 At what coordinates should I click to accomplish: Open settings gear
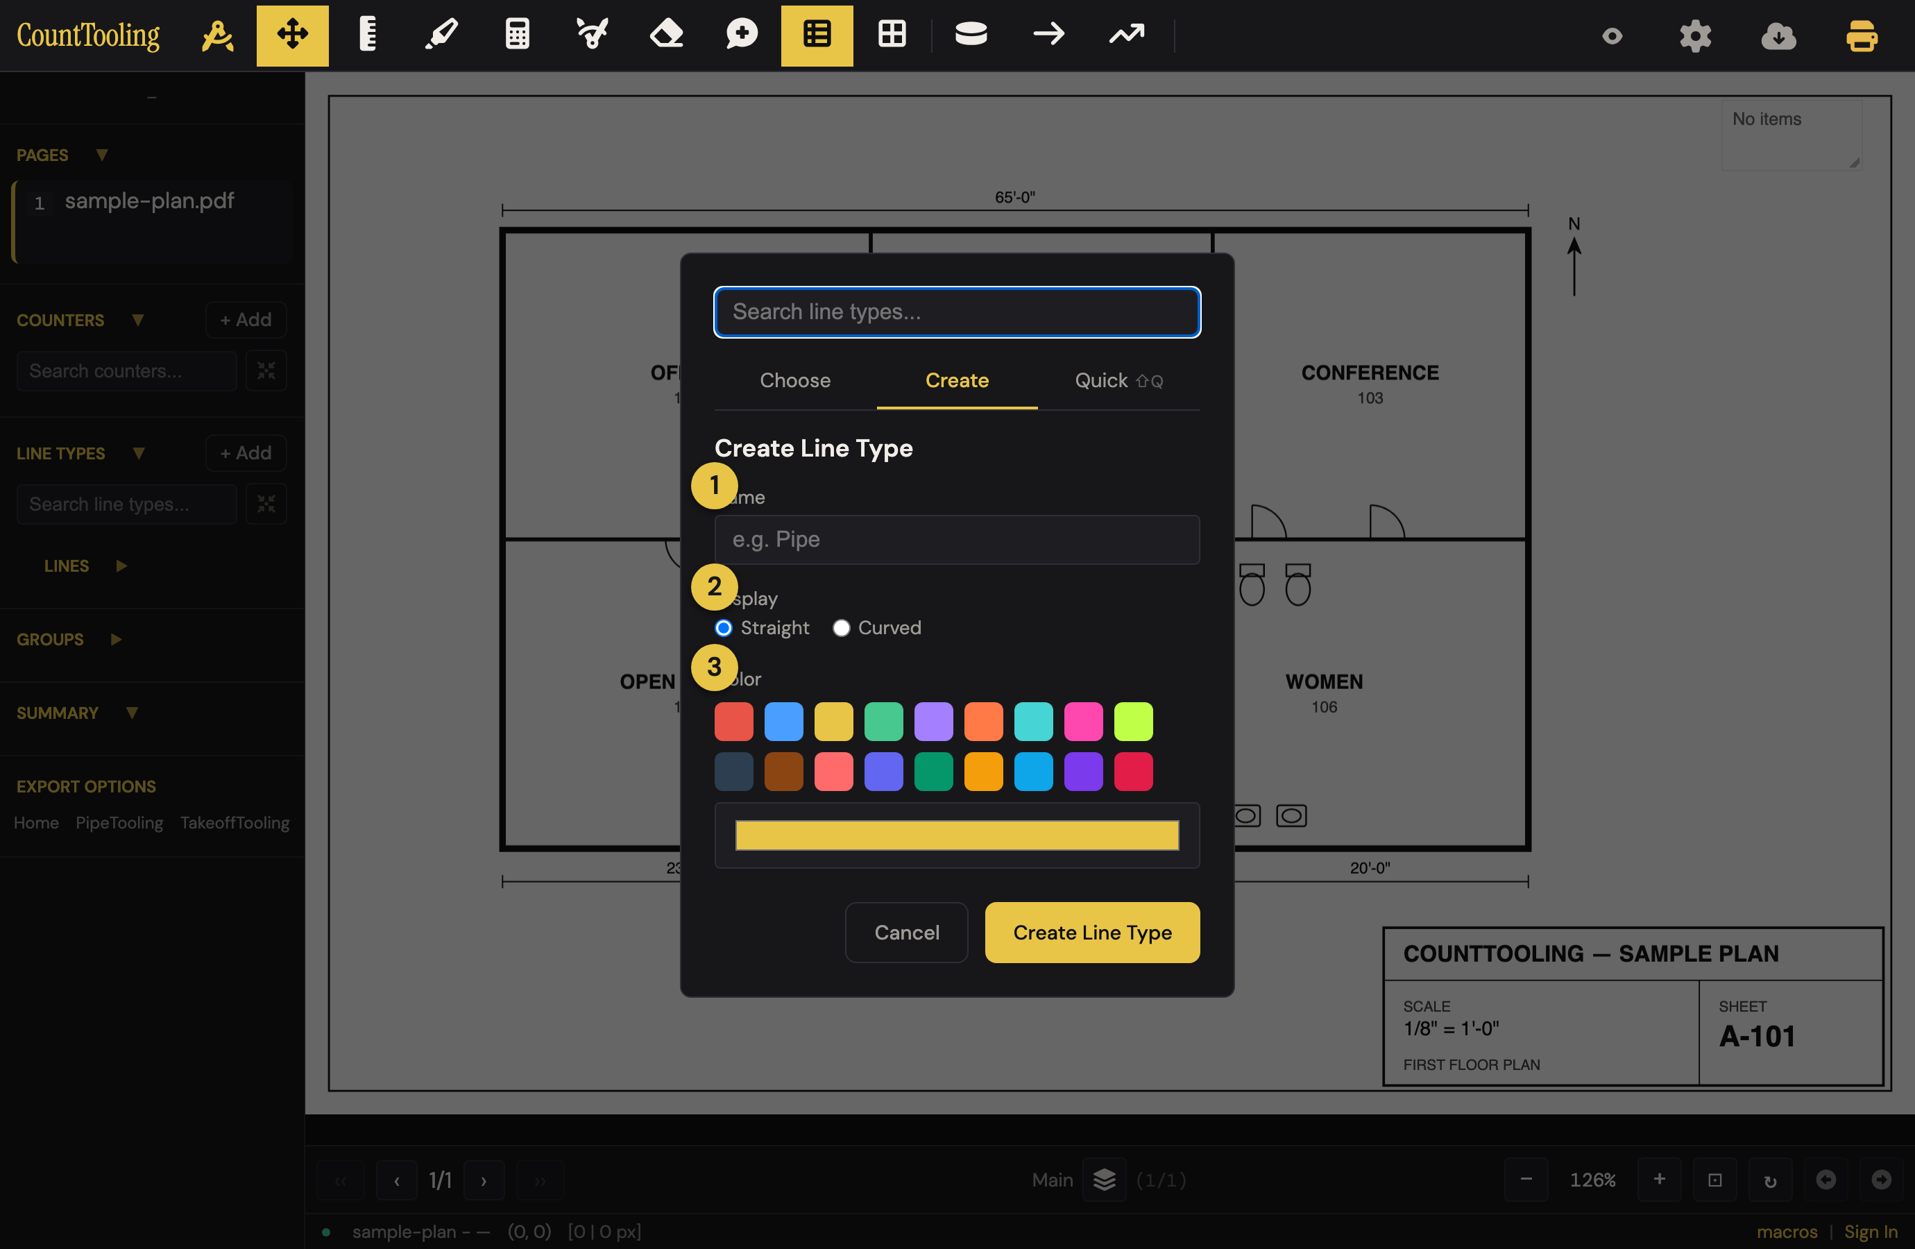[1695, 36]
